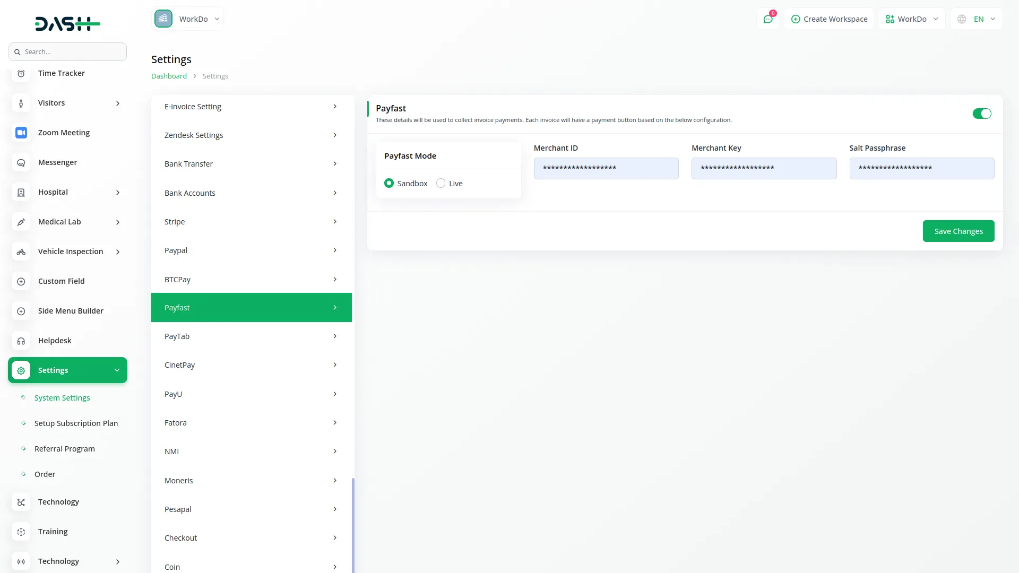
Task: Go to Dashboard breadcrumb link
Action: click(169, 76)
